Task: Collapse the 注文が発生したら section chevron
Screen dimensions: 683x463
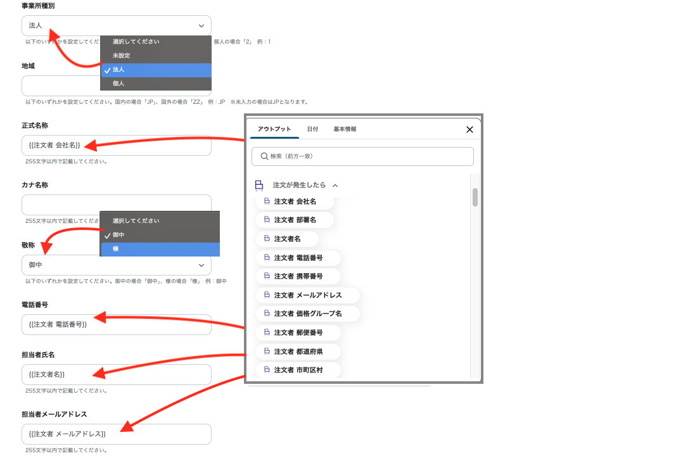Action: [x=335, y=186]
